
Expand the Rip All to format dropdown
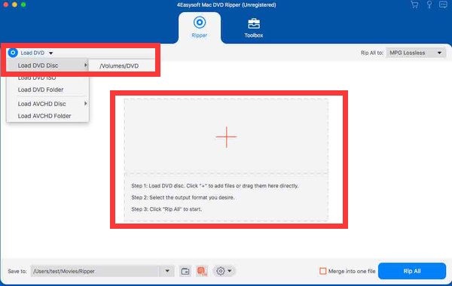416,53
